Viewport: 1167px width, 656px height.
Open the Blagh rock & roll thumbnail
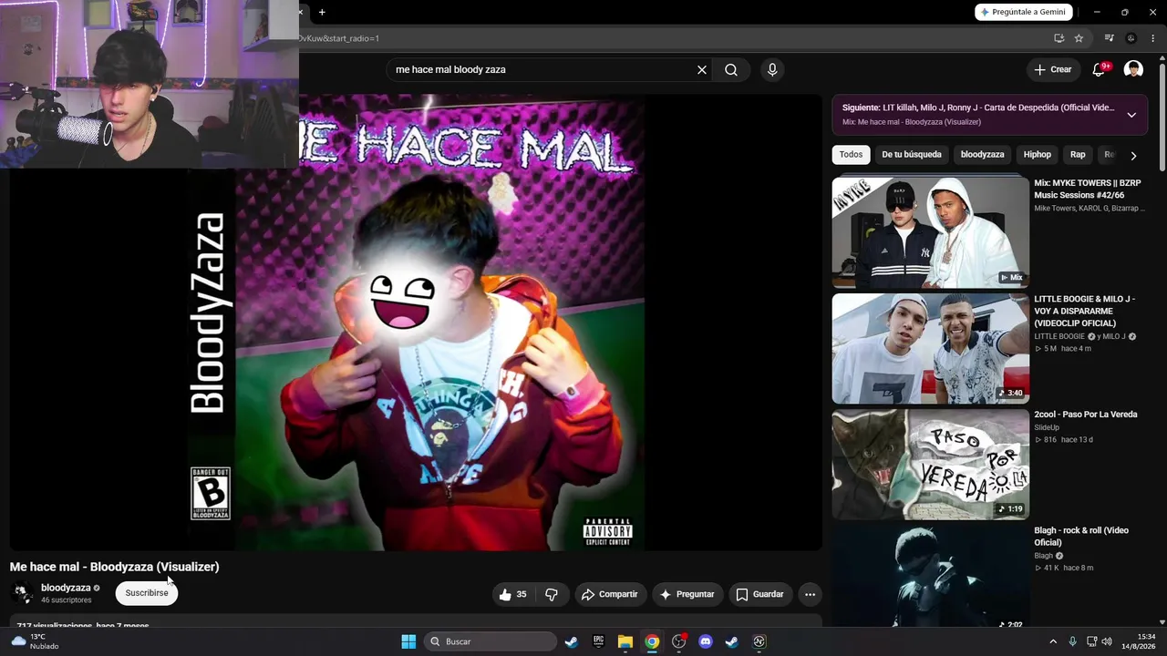pyautogui.click(x=930, y=576)
